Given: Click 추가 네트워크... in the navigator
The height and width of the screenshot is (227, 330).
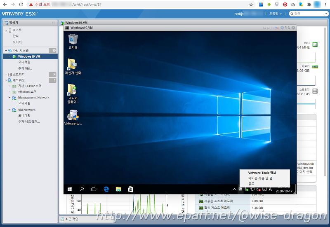Looking at the screenshot, I should click(29, 122).
